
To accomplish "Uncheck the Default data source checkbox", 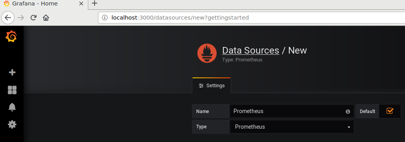I will click(390, 111).
